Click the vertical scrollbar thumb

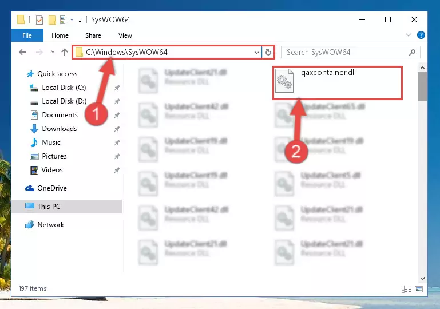pyautogui.click(x=422, y=86)
